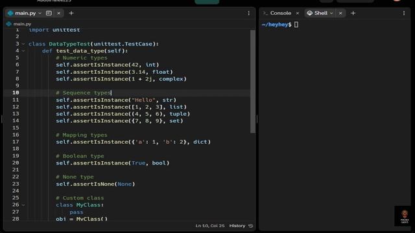Click the assertIsNone(None) line

pyautogui.click(x=95, y=184)
